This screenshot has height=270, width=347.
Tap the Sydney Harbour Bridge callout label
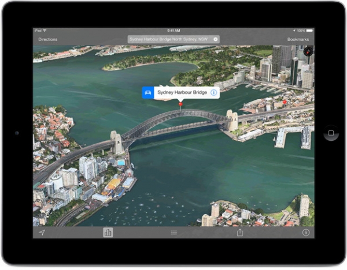click(182, 92)
